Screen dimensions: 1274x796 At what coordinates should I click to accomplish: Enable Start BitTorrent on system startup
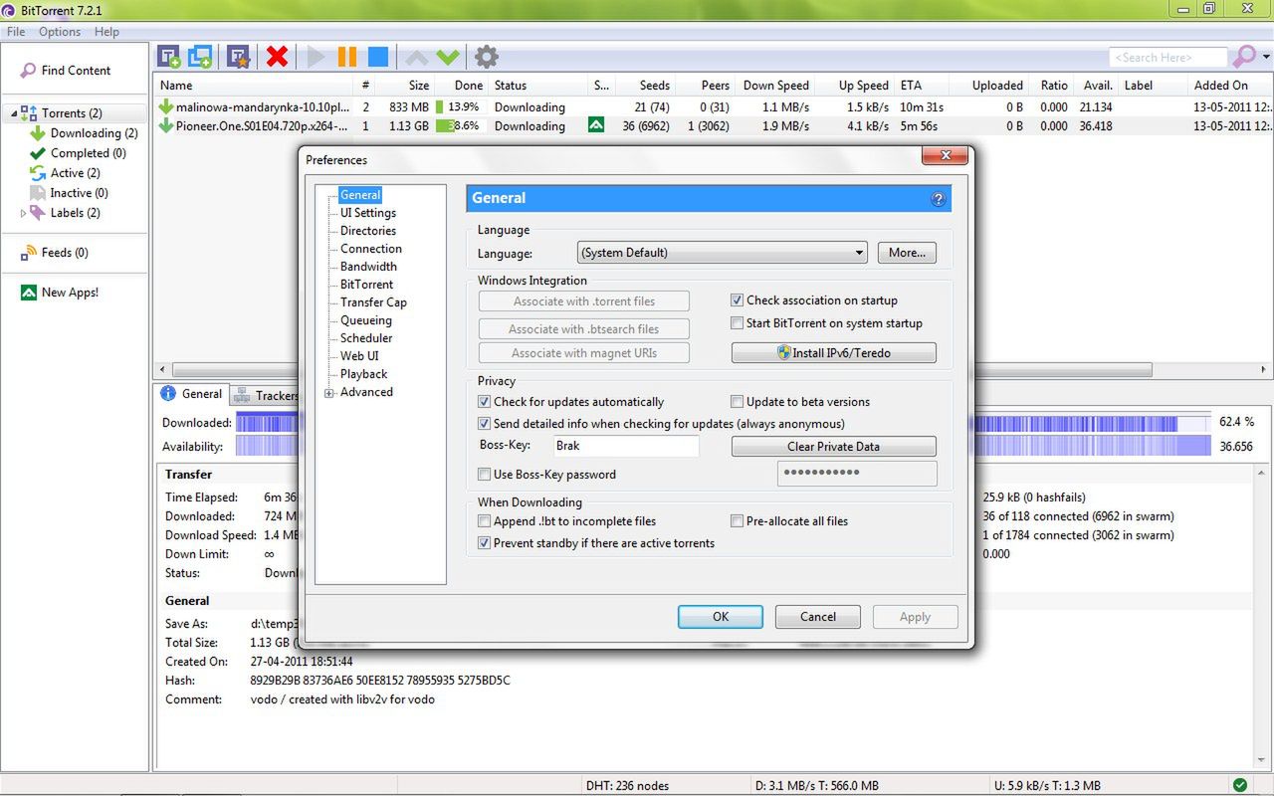coord(738,323)
